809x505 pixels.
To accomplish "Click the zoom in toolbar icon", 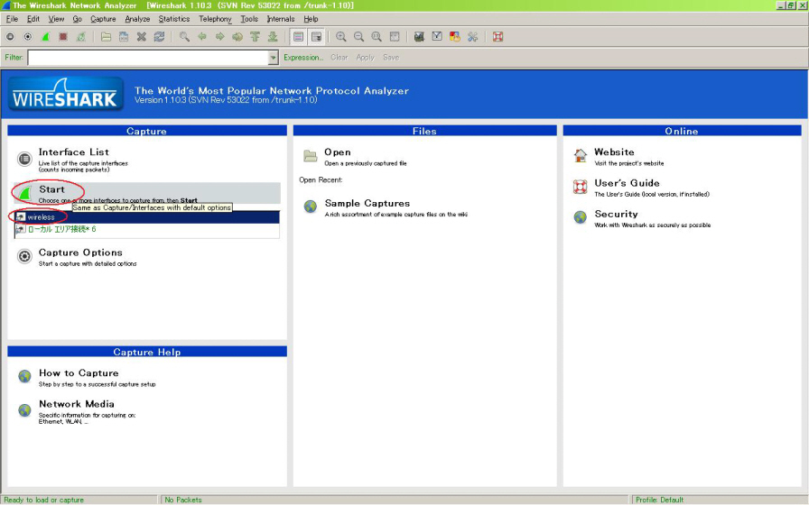I will 341,37.
